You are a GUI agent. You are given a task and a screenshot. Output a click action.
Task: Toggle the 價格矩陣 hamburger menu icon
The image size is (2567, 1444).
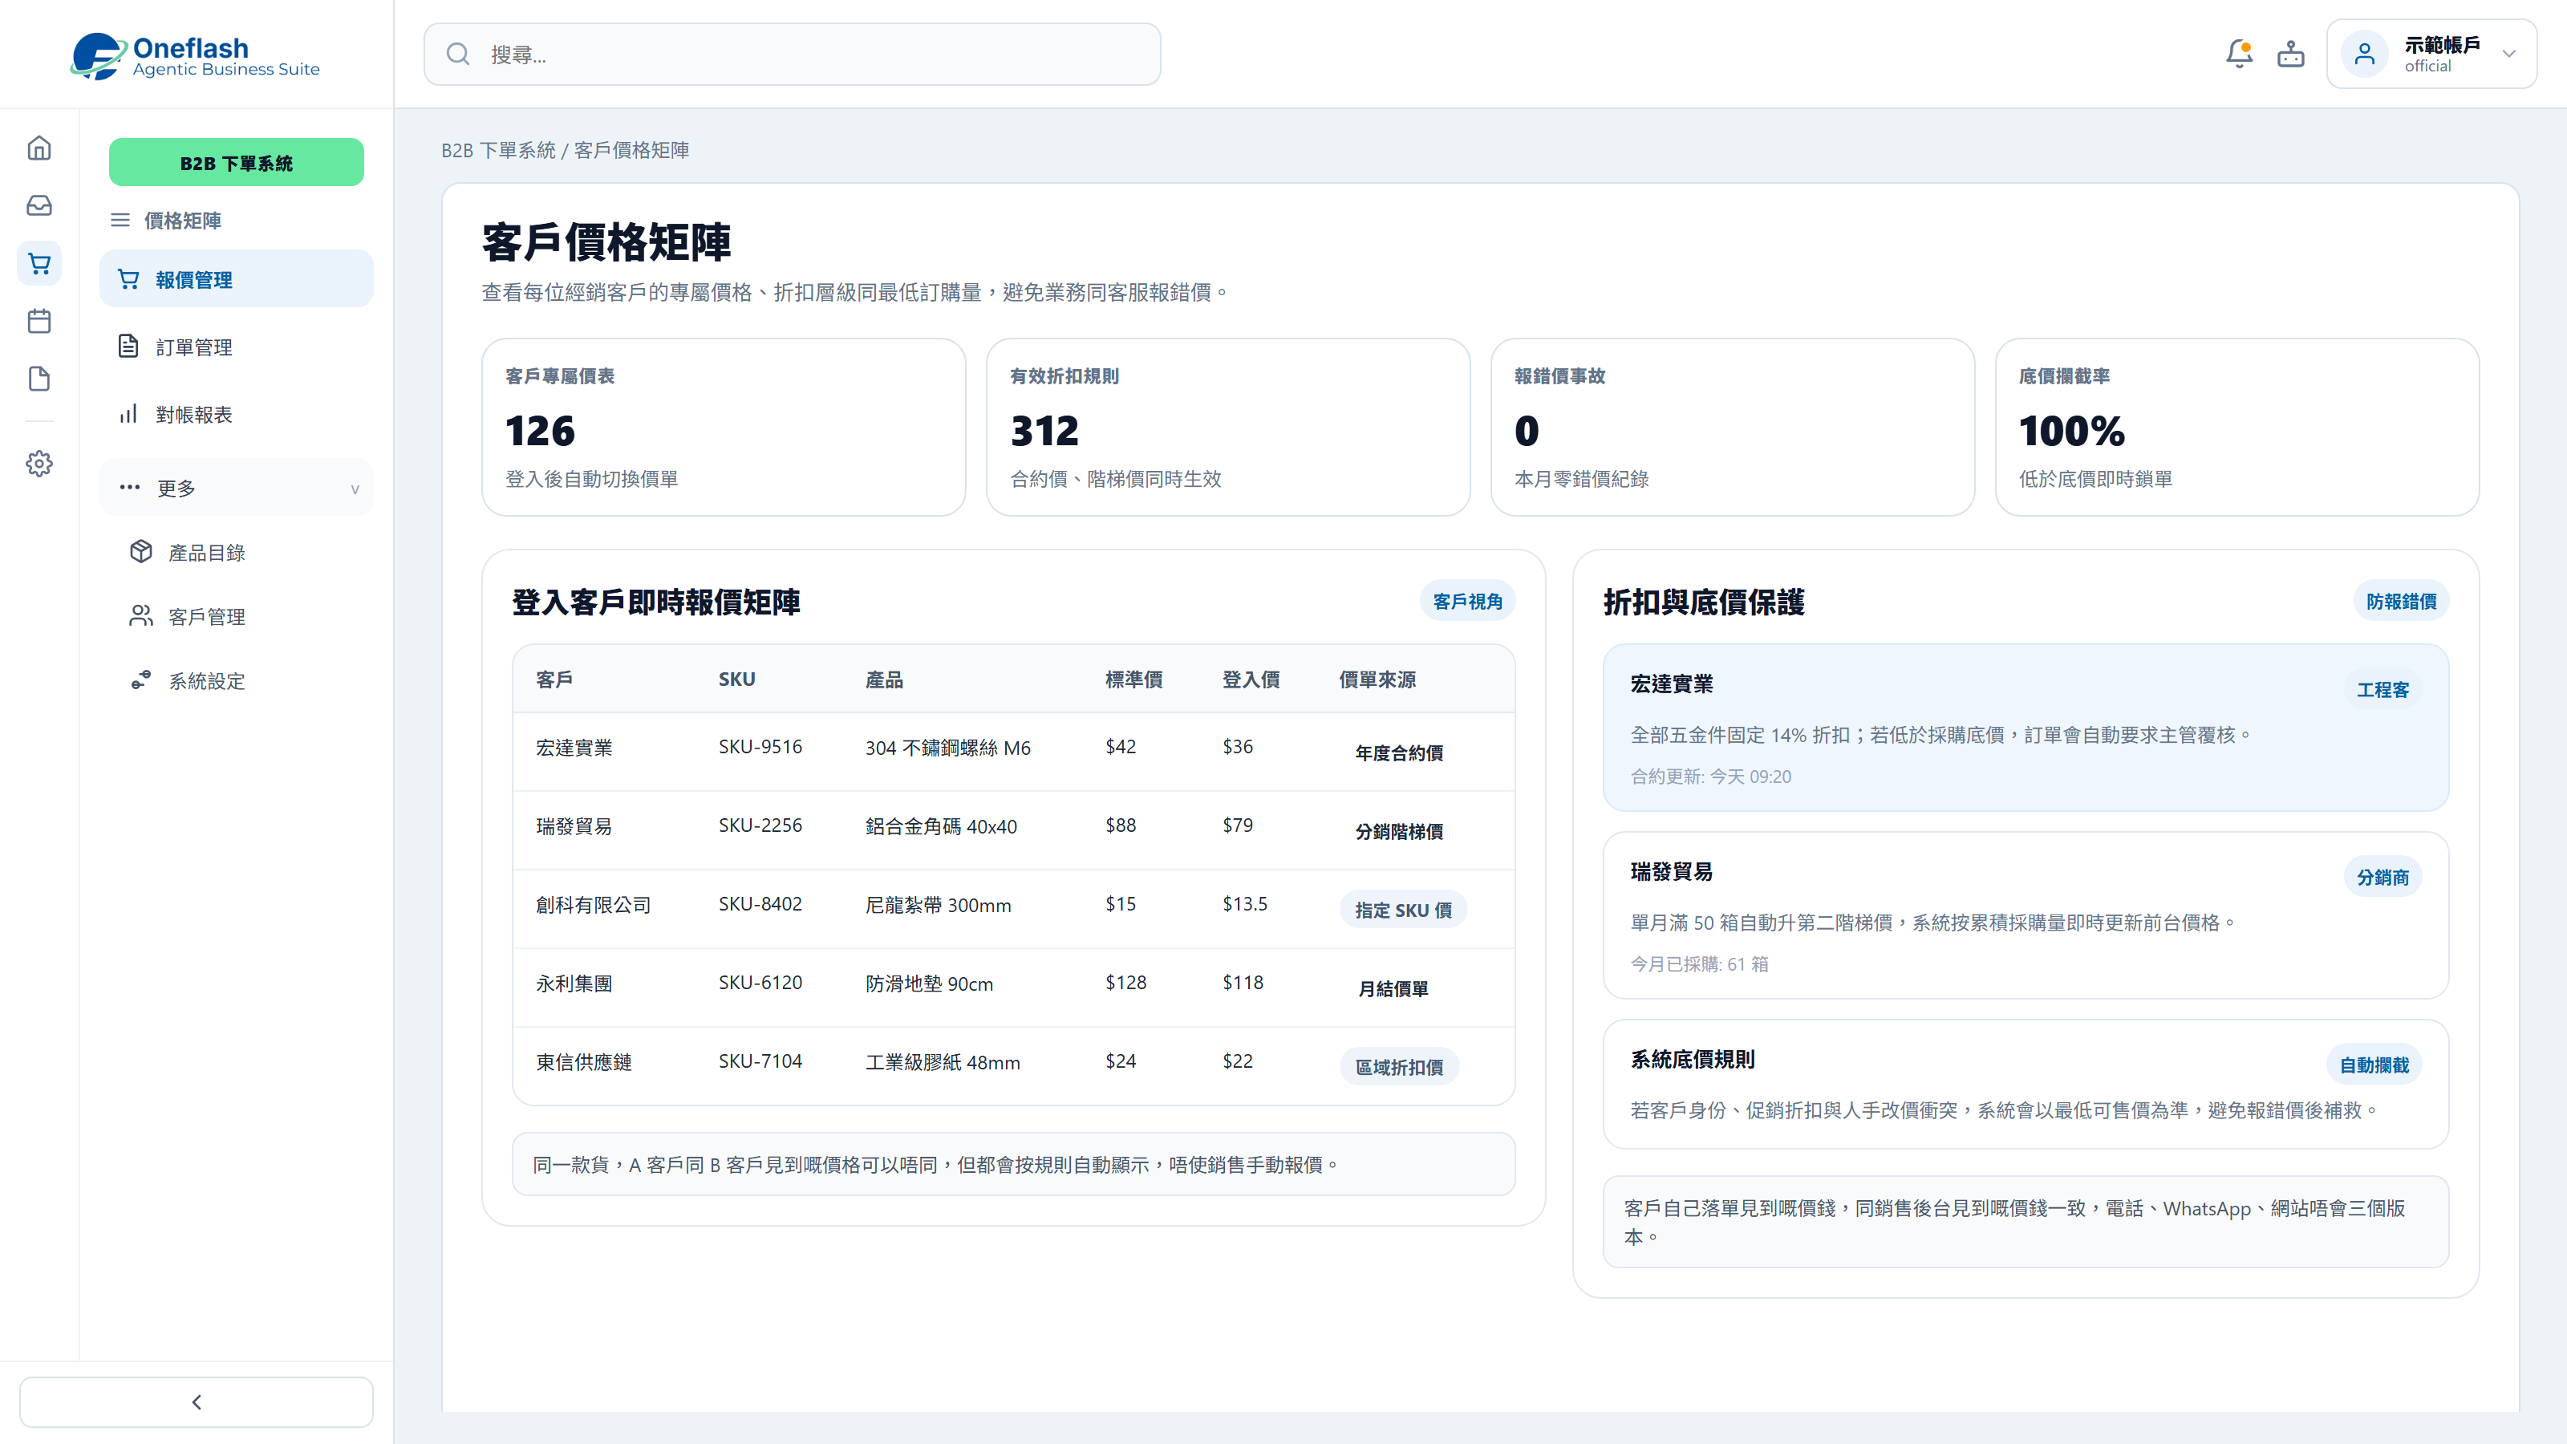point(120,221)
